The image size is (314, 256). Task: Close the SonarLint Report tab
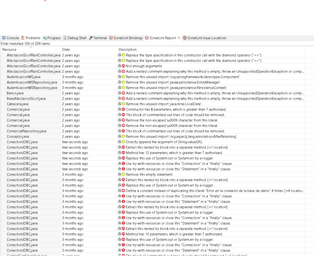click(x=179, y=38)
